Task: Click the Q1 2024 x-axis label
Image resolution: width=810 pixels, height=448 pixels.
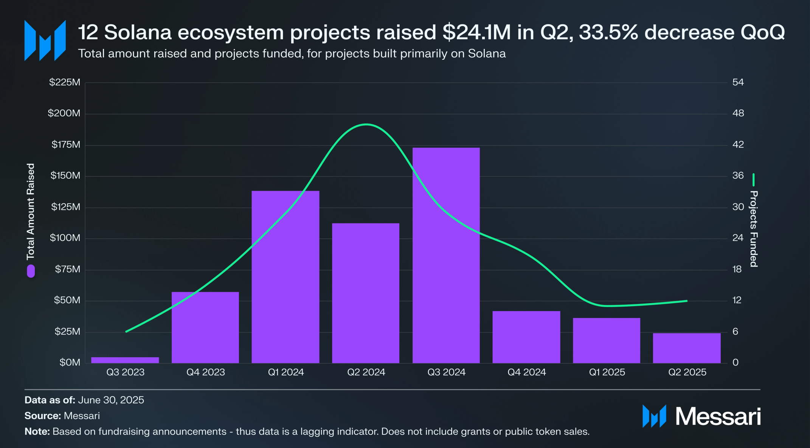Action: coord(286,372)
